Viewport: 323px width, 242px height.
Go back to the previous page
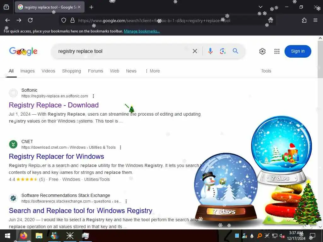8,20
